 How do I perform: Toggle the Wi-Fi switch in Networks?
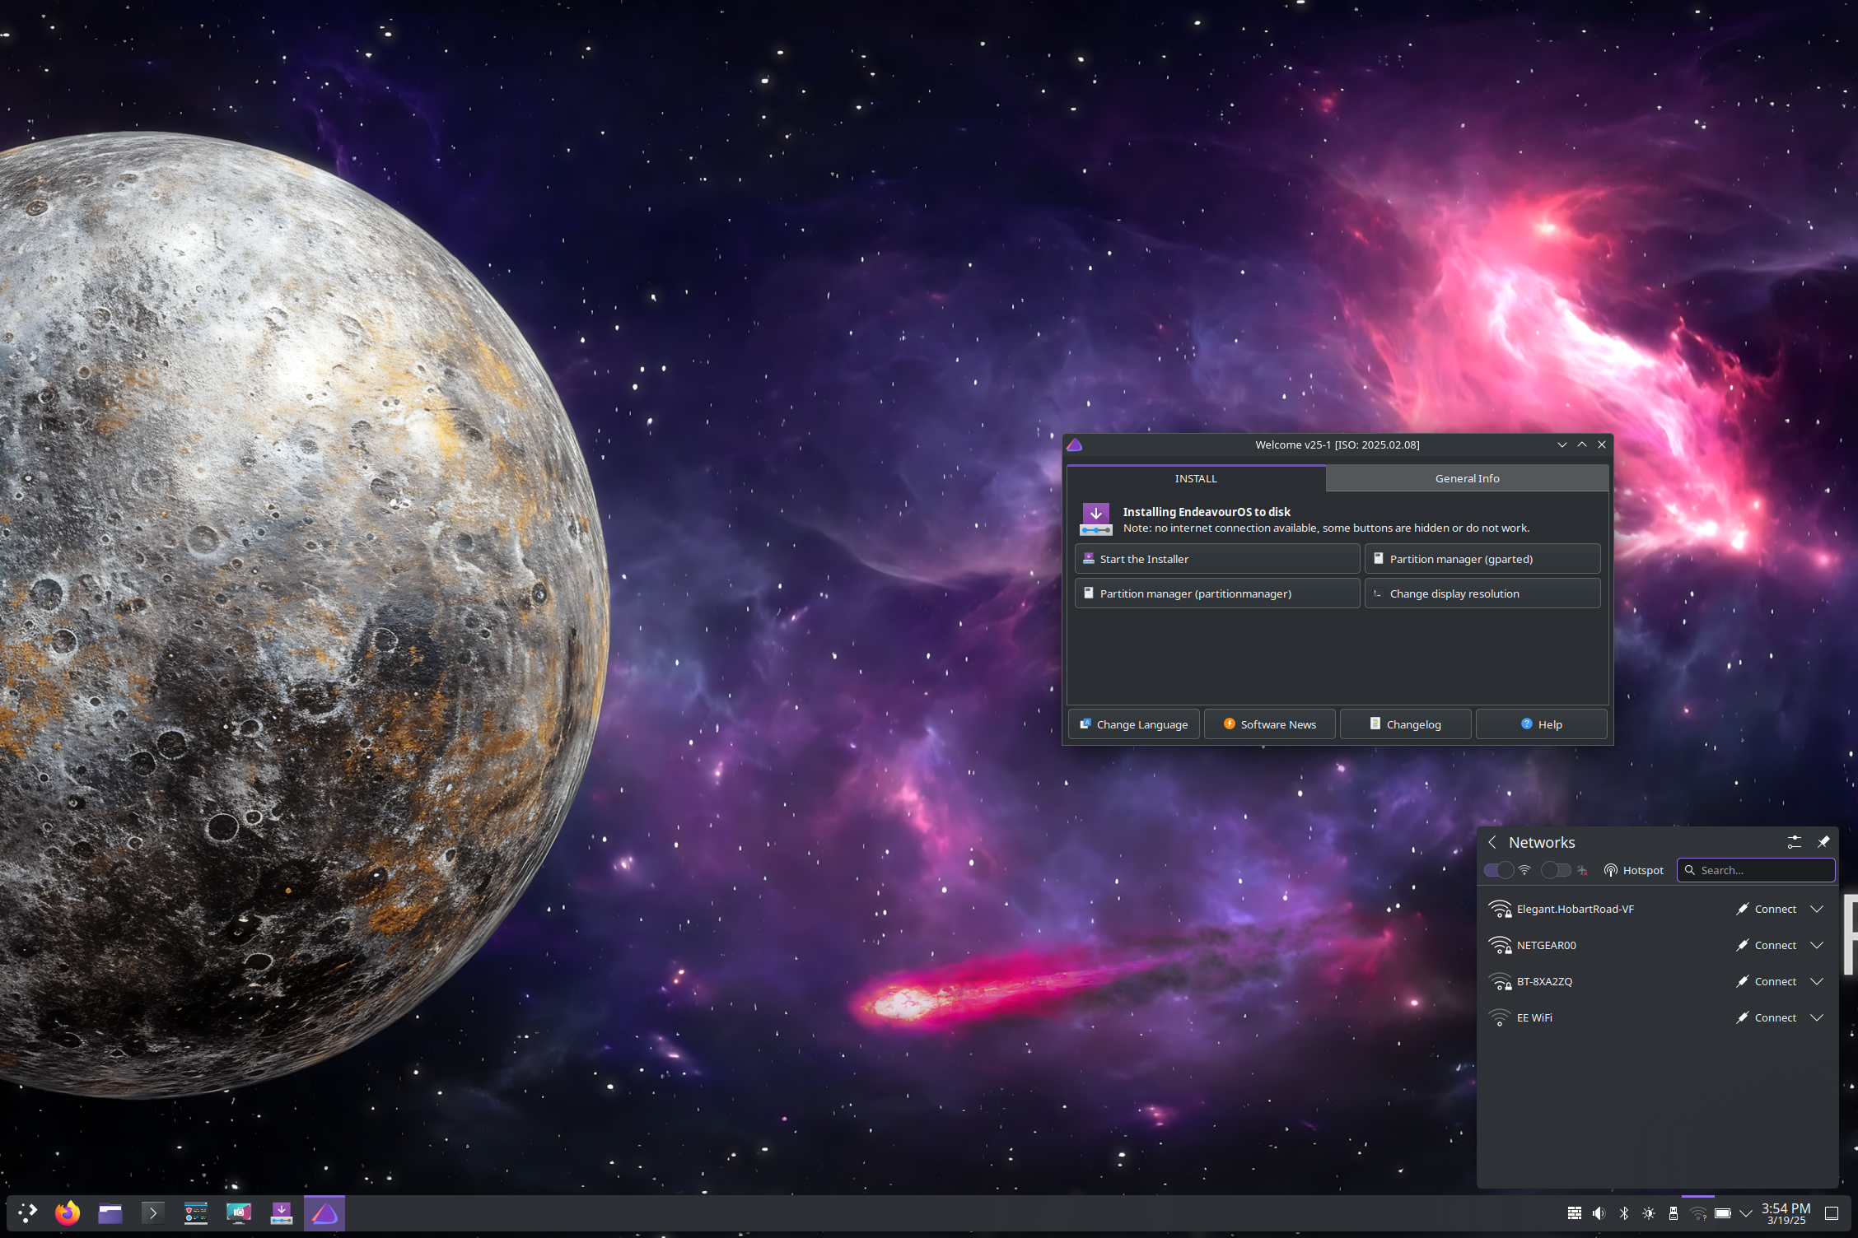pyautogui.click(x=1498, y=870)
